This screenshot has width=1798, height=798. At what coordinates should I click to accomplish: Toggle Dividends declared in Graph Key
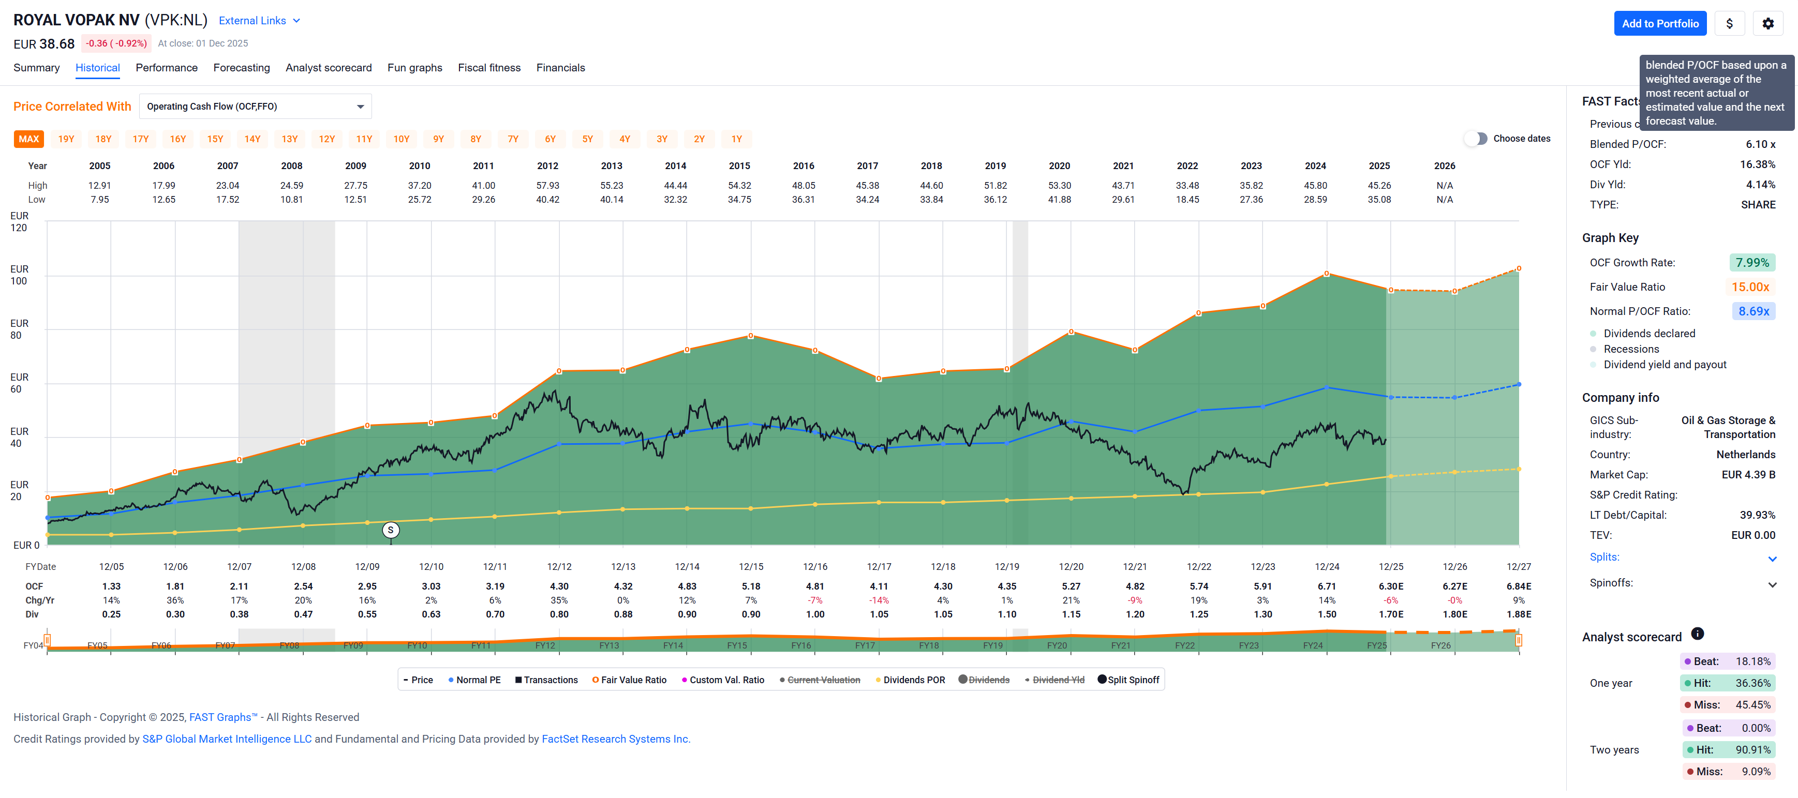pyautogui.click(x=1650, y=334)
